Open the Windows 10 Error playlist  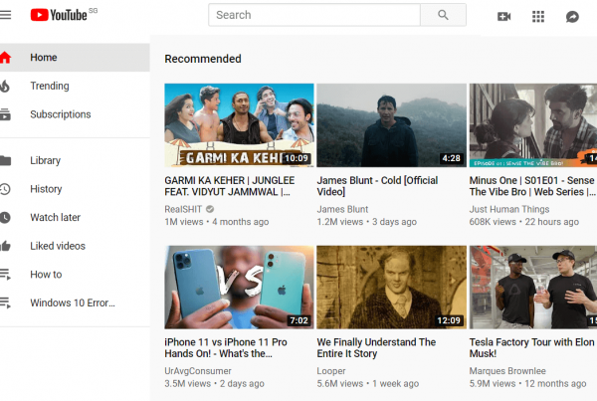coord(75,302)
